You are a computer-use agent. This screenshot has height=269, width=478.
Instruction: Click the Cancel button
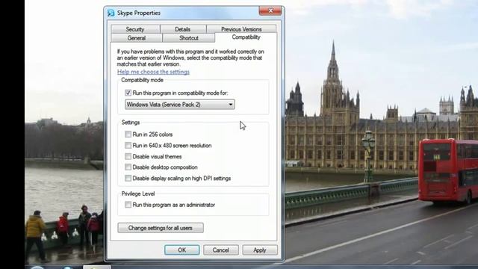[221, 250]
